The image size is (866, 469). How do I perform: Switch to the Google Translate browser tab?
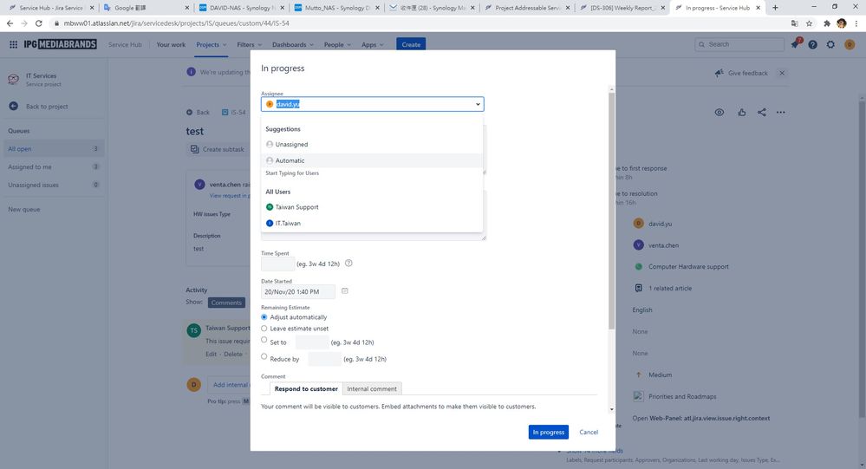click(x=146, y=8)
